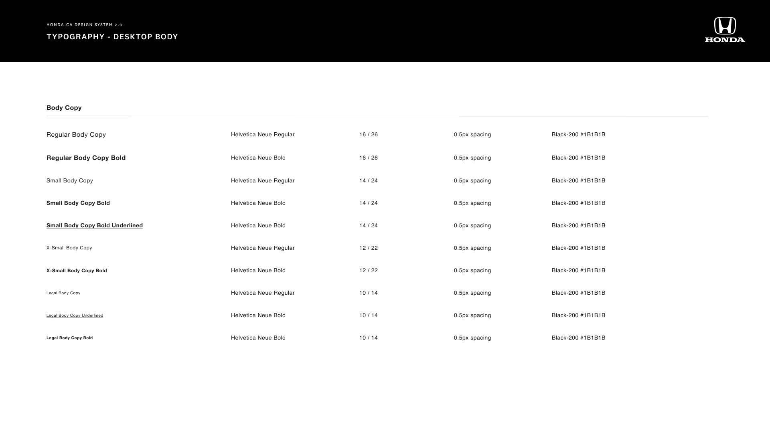This screenshot has width=770, height=433.
Task: Select '16 / 26' for Regular Body Copy Bold
Action: (369, 158)
